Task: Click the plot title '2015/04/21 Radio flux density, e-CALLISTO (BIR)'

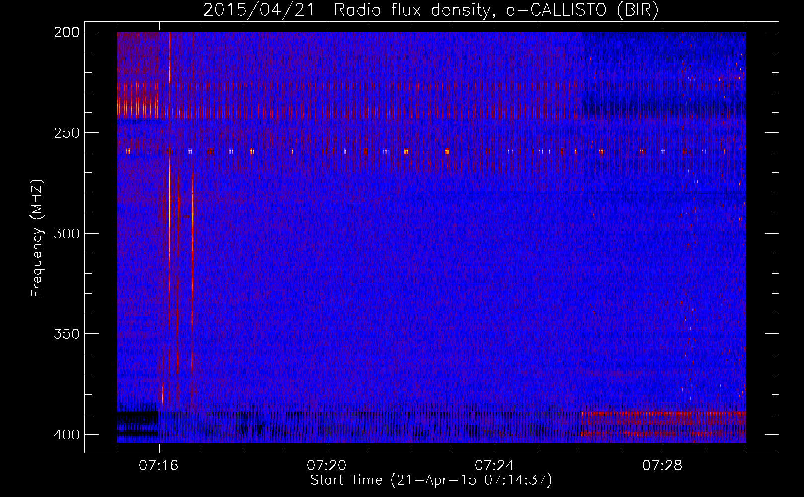Action: point(431,10)
